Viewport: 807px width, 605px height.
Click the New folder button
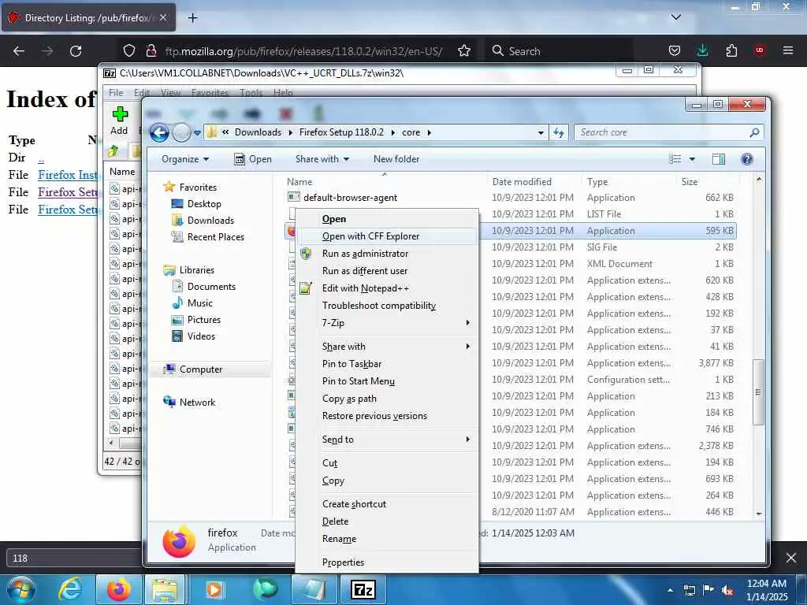click(x=396, y=159)
